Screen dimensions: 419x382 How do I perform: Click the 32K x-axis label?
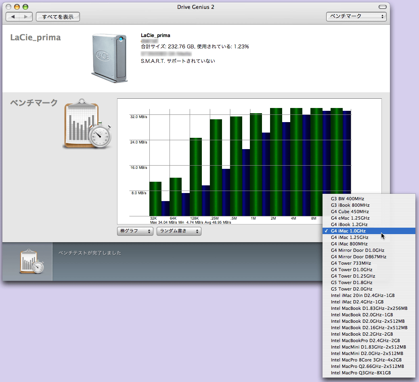(x=153, y=218)
